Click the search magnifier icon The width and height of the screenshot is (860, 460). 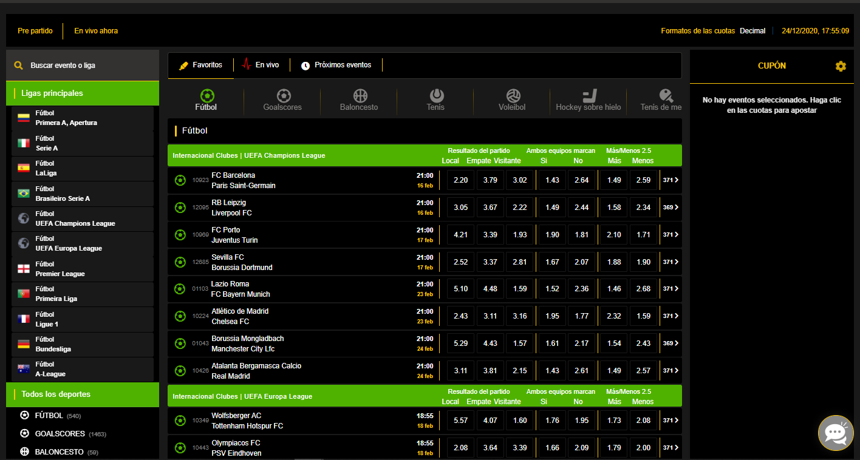18,65
